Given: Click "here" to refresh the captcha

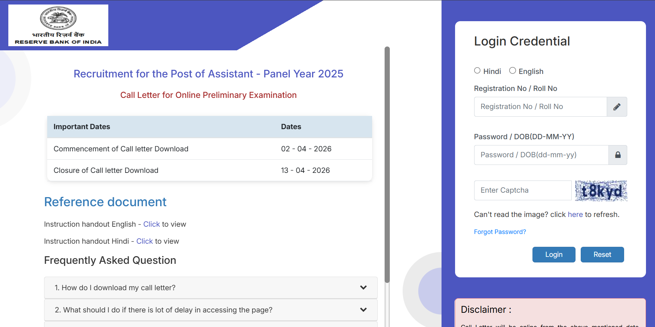Looking at the screenshot, I should coord(575,215).
